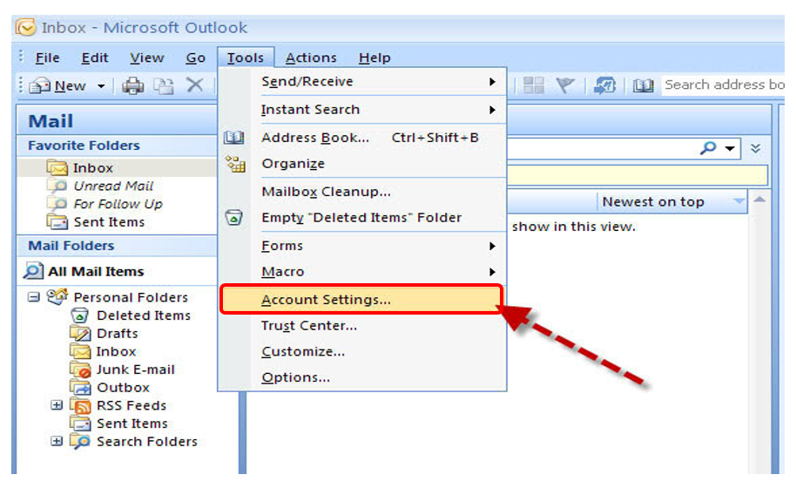Click All Mail Items label
This screenshot has width=796, height=495.
(x=96, y=271)
